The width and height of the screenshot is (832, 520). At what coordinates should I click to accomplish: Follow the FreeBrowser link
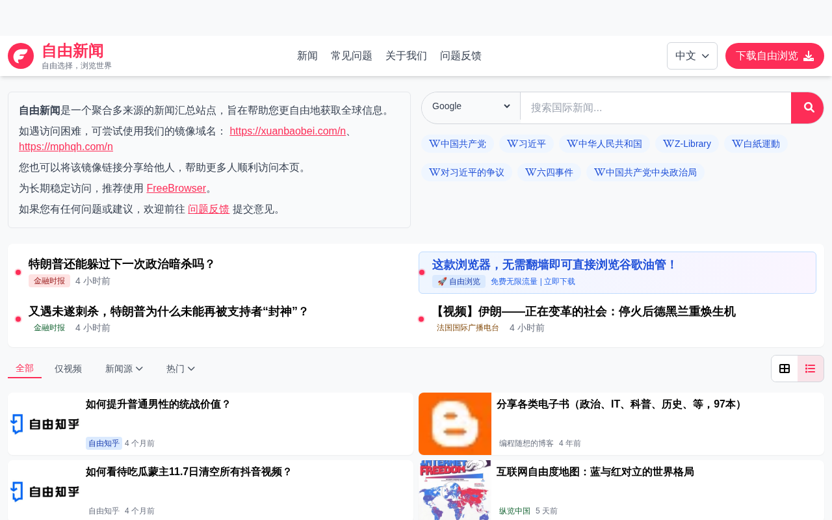[176, 188]
